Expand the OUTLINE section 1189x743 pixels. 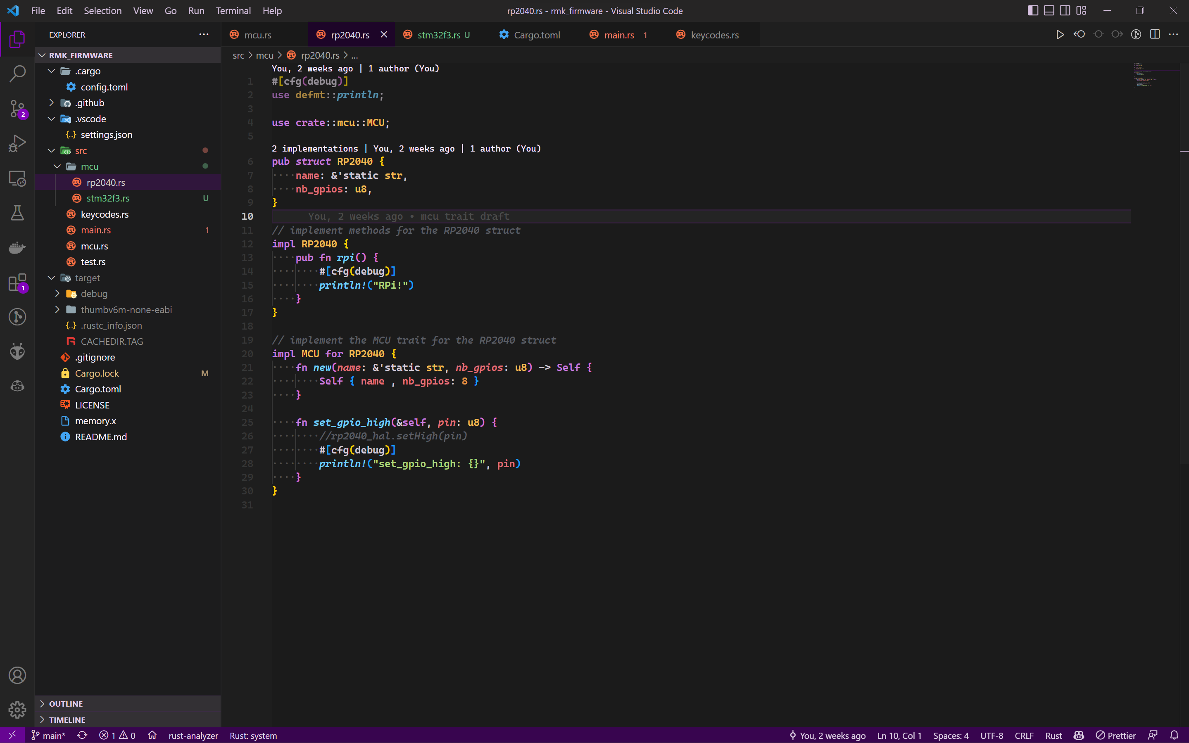65,704
